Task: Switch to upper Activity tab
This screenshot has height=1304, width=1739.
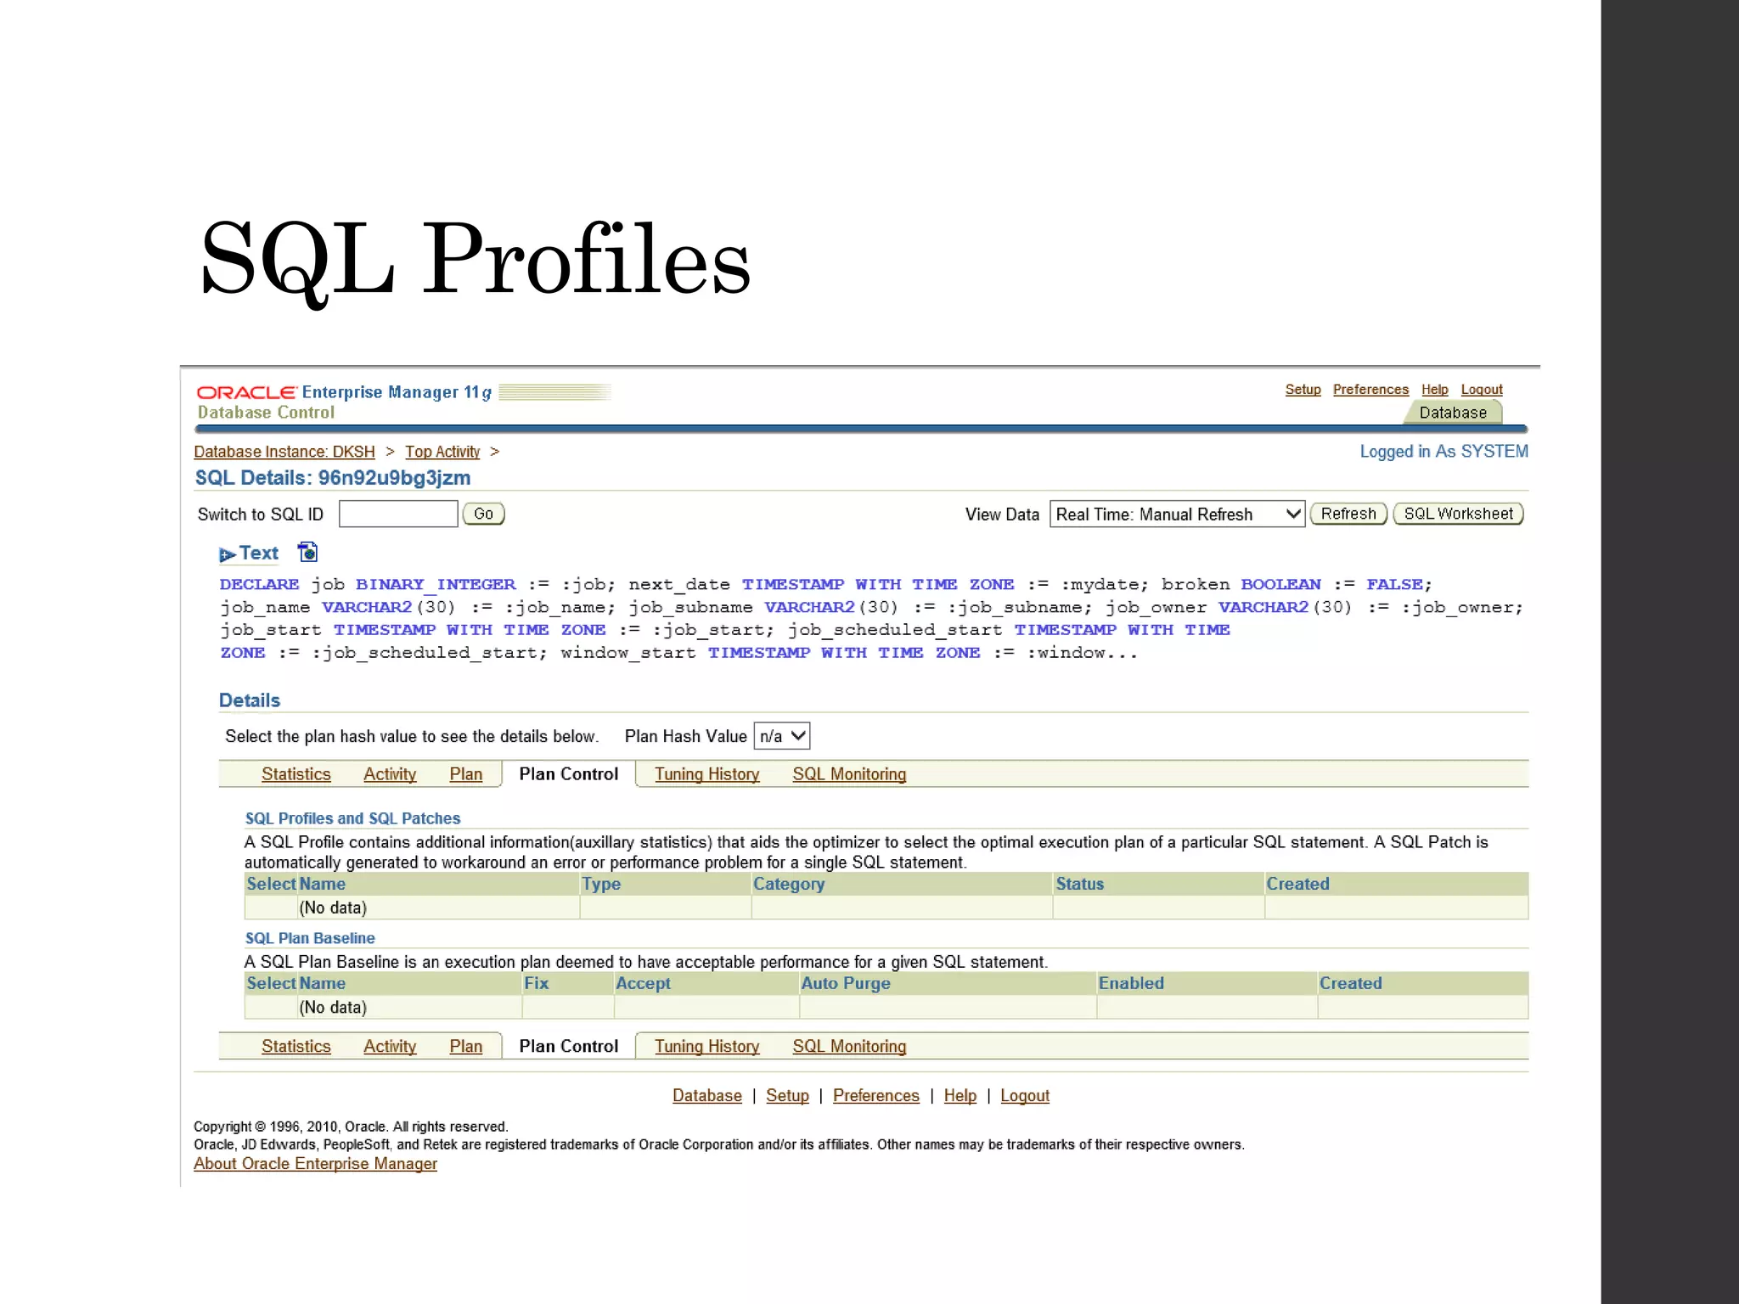Action: pos(390,774)
